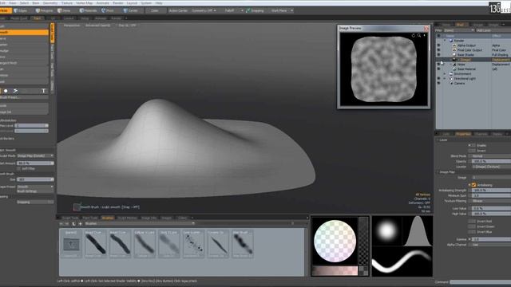This screenshot has height=287, width=511.
Task: Click the refresh icon in Image Preview
Action: 414,35
